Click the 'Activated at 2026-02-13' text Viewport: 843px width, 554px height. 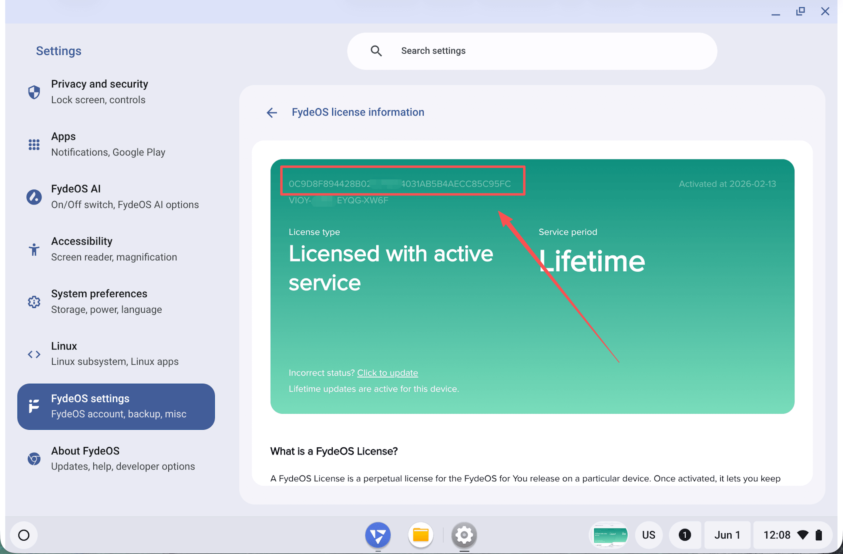click(x=727, y=184)
